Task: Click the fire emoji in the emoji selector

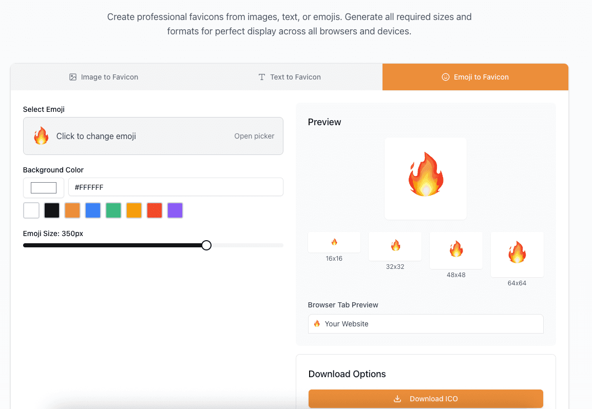Action: click(41, 136)
